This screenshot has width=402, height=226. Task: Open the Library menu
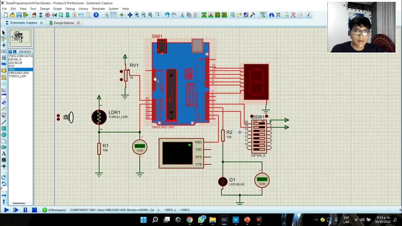tap(83, 9)
